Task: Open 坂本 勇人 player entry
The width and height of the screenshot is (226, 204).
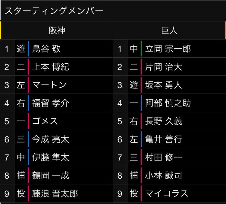Action: pos(164,85)
